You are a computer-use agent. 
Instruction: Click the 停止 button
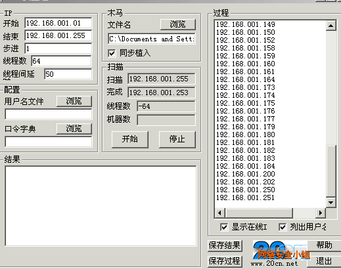tap(177, 139)
